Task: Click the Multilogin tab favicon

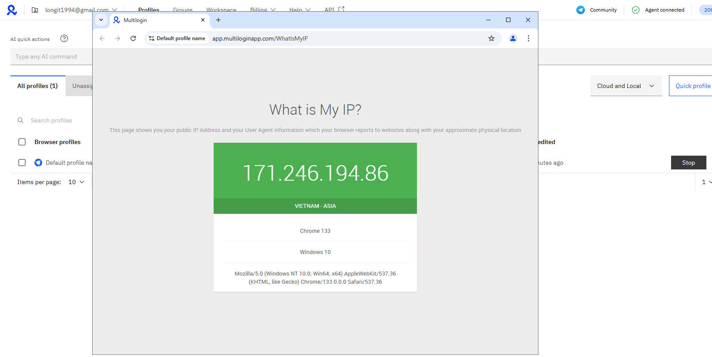Action: [117, 20]
